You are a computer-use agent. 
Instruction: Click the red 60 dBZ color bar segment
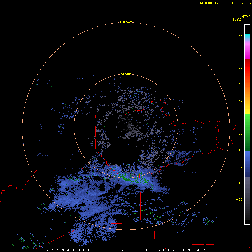click(x=247, y=67)
